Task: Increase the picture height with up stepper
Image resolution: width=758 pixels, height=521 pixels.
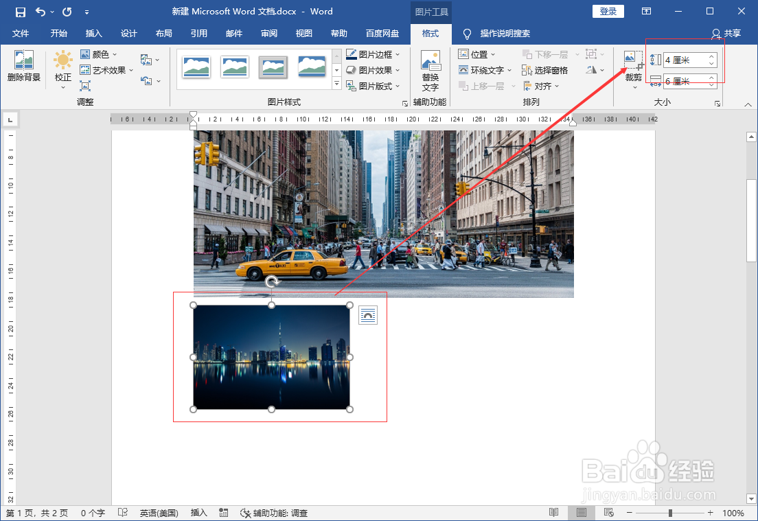Action: tap(711, 56)
